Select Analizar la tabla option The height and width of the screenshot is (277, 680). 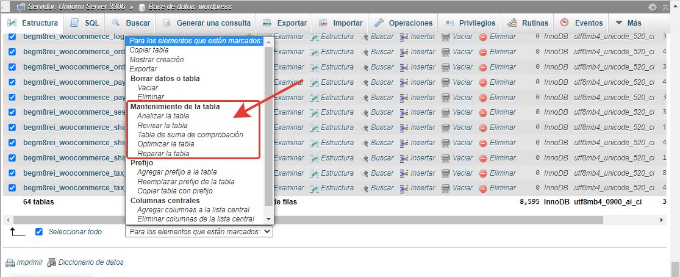[x=163, y=116]
